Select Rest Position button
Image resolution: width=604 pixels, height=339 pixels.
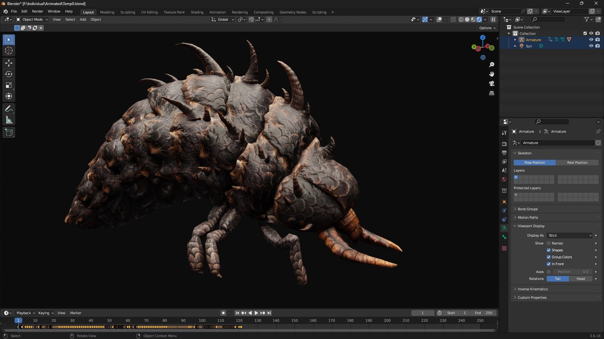coord(577,163)
